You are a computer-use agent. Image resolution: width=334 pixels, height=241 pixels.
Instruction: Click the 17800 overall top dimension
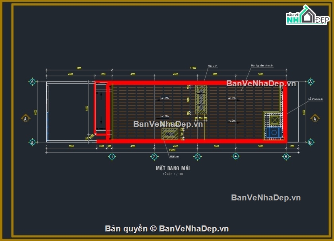[193, 68]
